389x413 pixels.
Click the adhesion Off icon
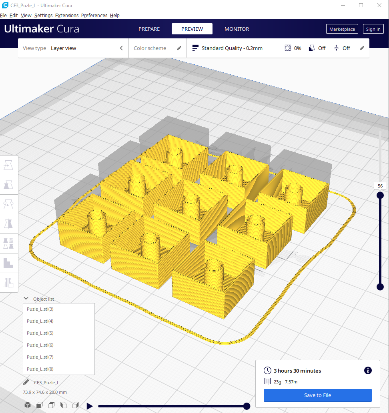[336, 48]
